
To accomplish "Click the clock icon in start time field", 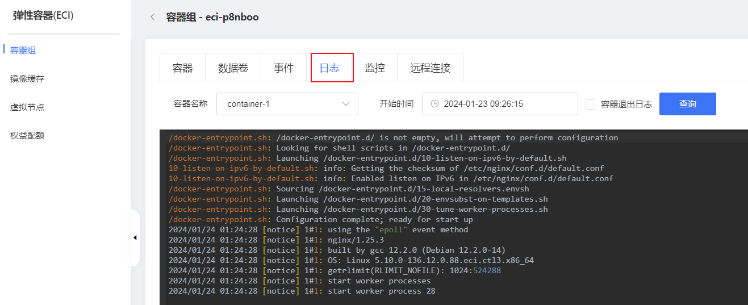I will click(x=434, y=104).
